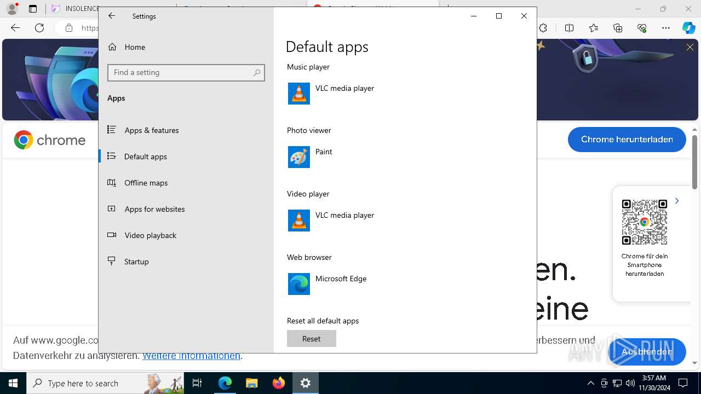Viewport: 701px width, 394px height.
Task: Open Edge Collections icon
Action: (618, 28)
